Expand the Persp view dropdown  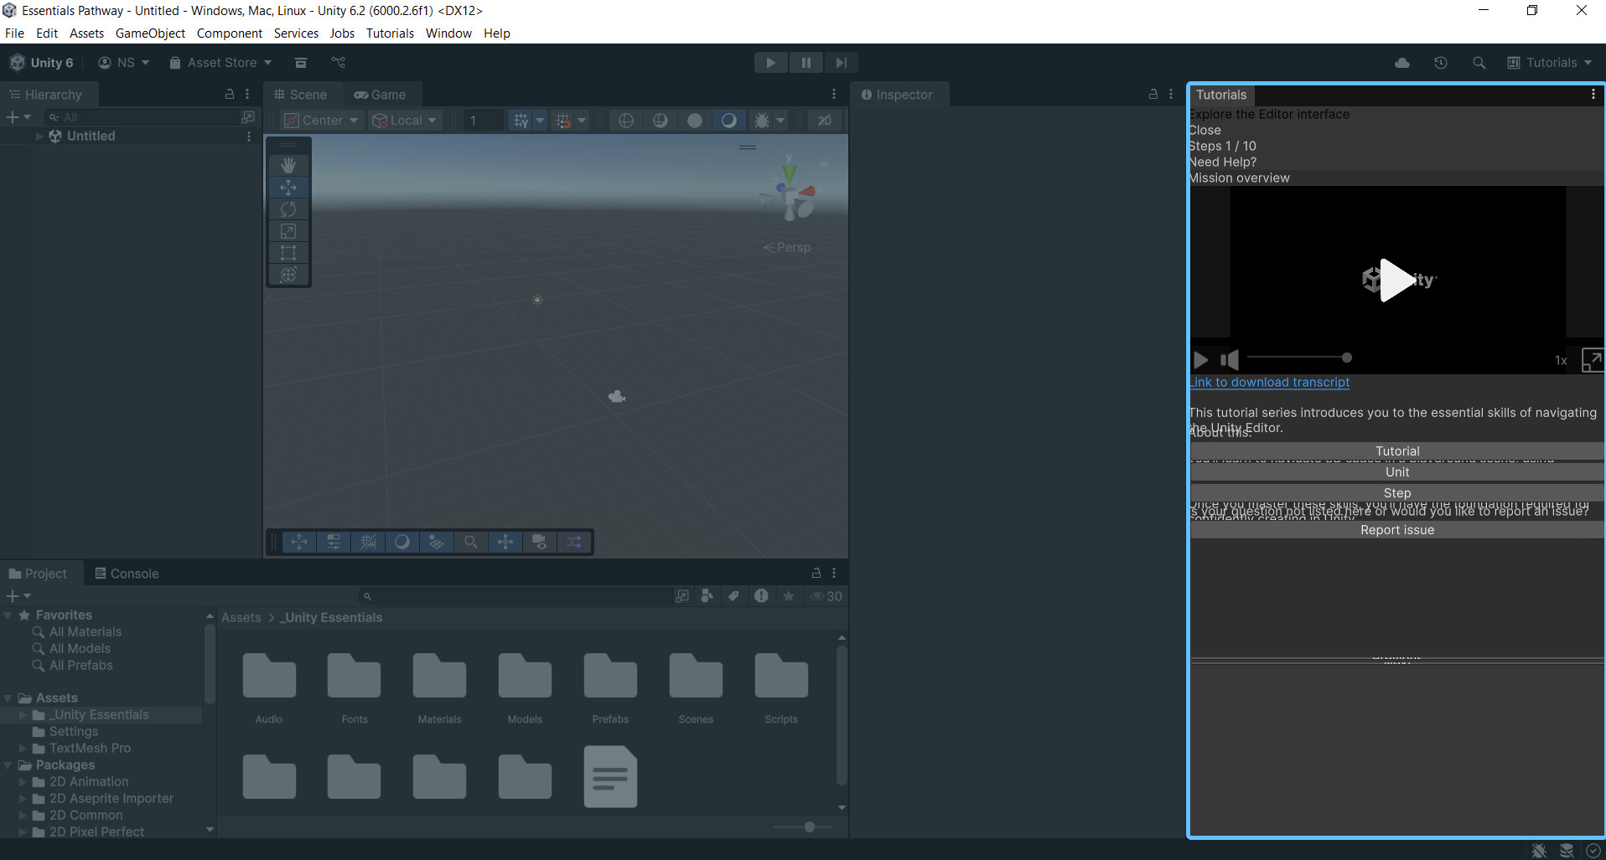tap(787, 247)
